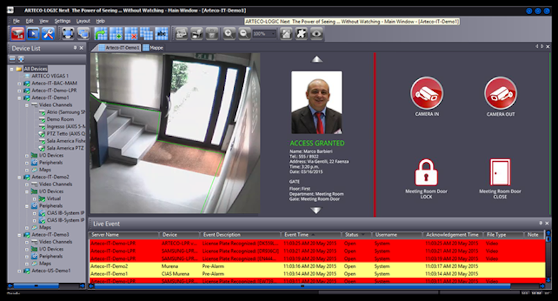Viewport: 558px width, 301px height.
Task: Switch to the Mappe tab
Action: [153, 47]
